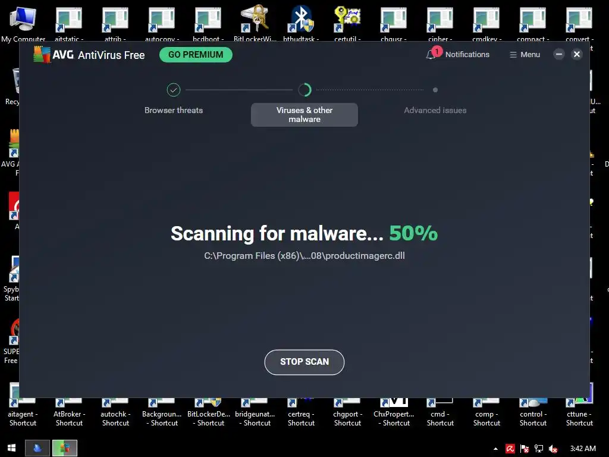Select the autoconv shortcut on desktop

(x=162, y=24)
